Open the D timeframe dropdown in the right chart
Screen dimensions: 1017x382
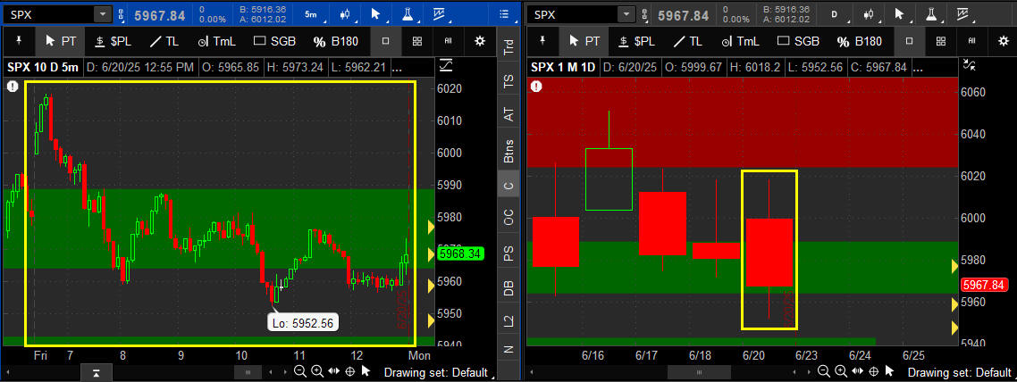tap(835, 14)
